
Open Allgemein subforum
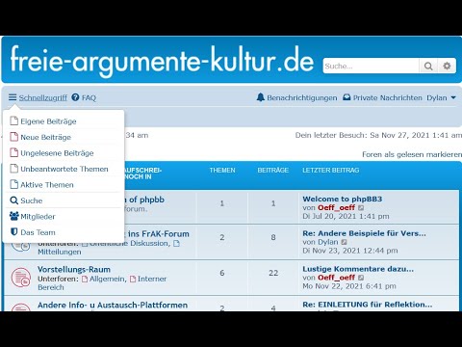[x=107, y=279]
